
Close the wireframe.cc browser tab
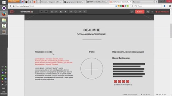pyautogui.click(x=131, y=2)
